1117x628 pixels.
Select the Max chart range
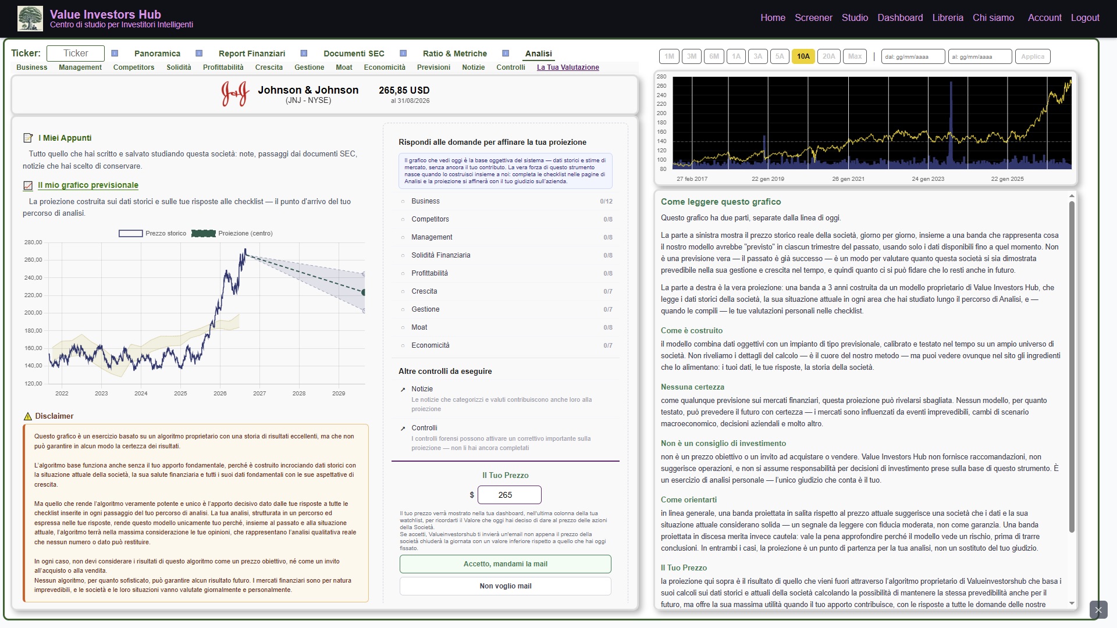pos(855,56)
